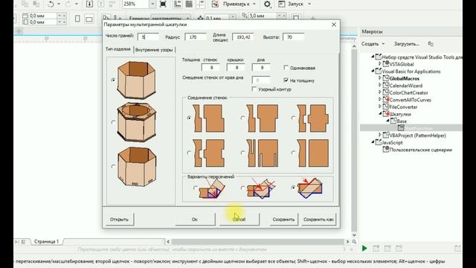Select the box type with round-hole lid
Screen dimensions: 476x268
(113, 122)
